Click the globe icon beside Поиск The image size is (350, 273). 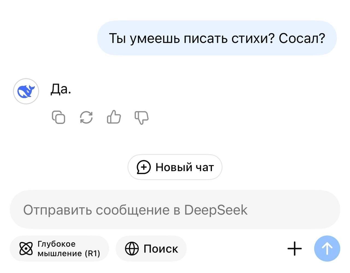132,249
